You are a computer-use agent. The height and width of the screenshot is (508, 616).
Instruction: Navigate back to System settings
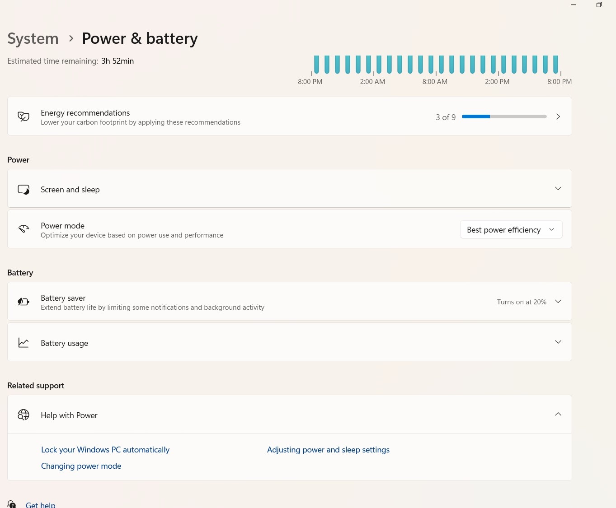coord(33,38)
